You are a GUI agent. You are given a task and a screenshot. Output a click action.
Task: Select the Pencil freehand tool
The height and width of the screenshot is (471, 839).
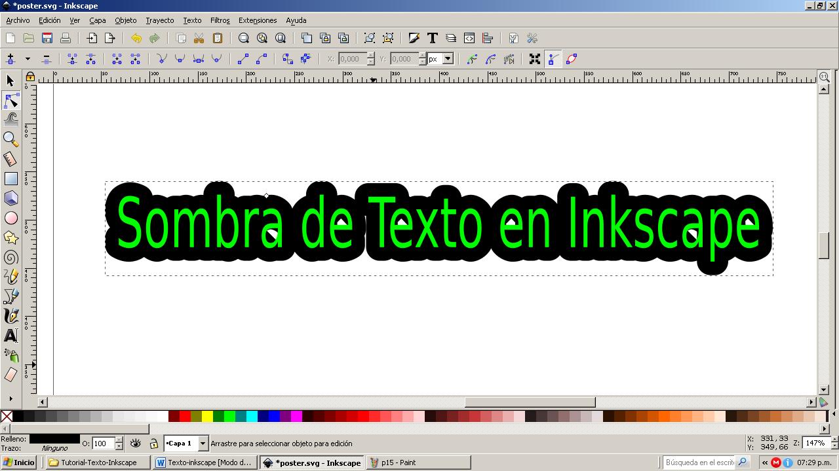[x=10, y=277]
